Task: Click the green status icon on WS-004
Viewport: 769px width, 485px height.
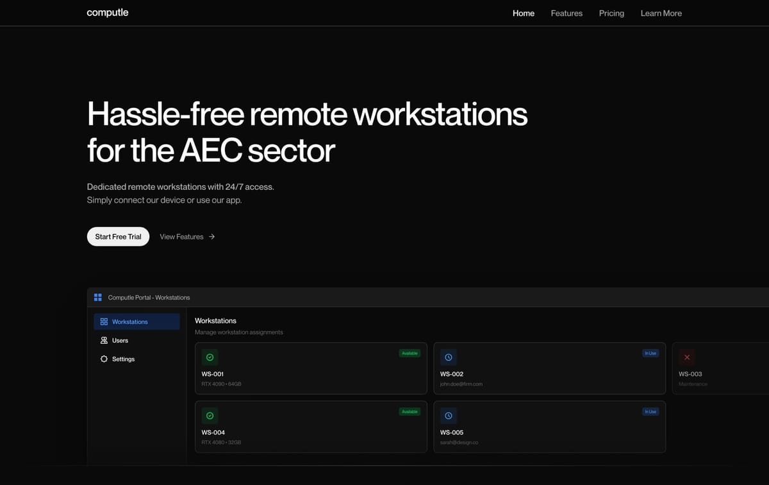Action: pos(210,415)
